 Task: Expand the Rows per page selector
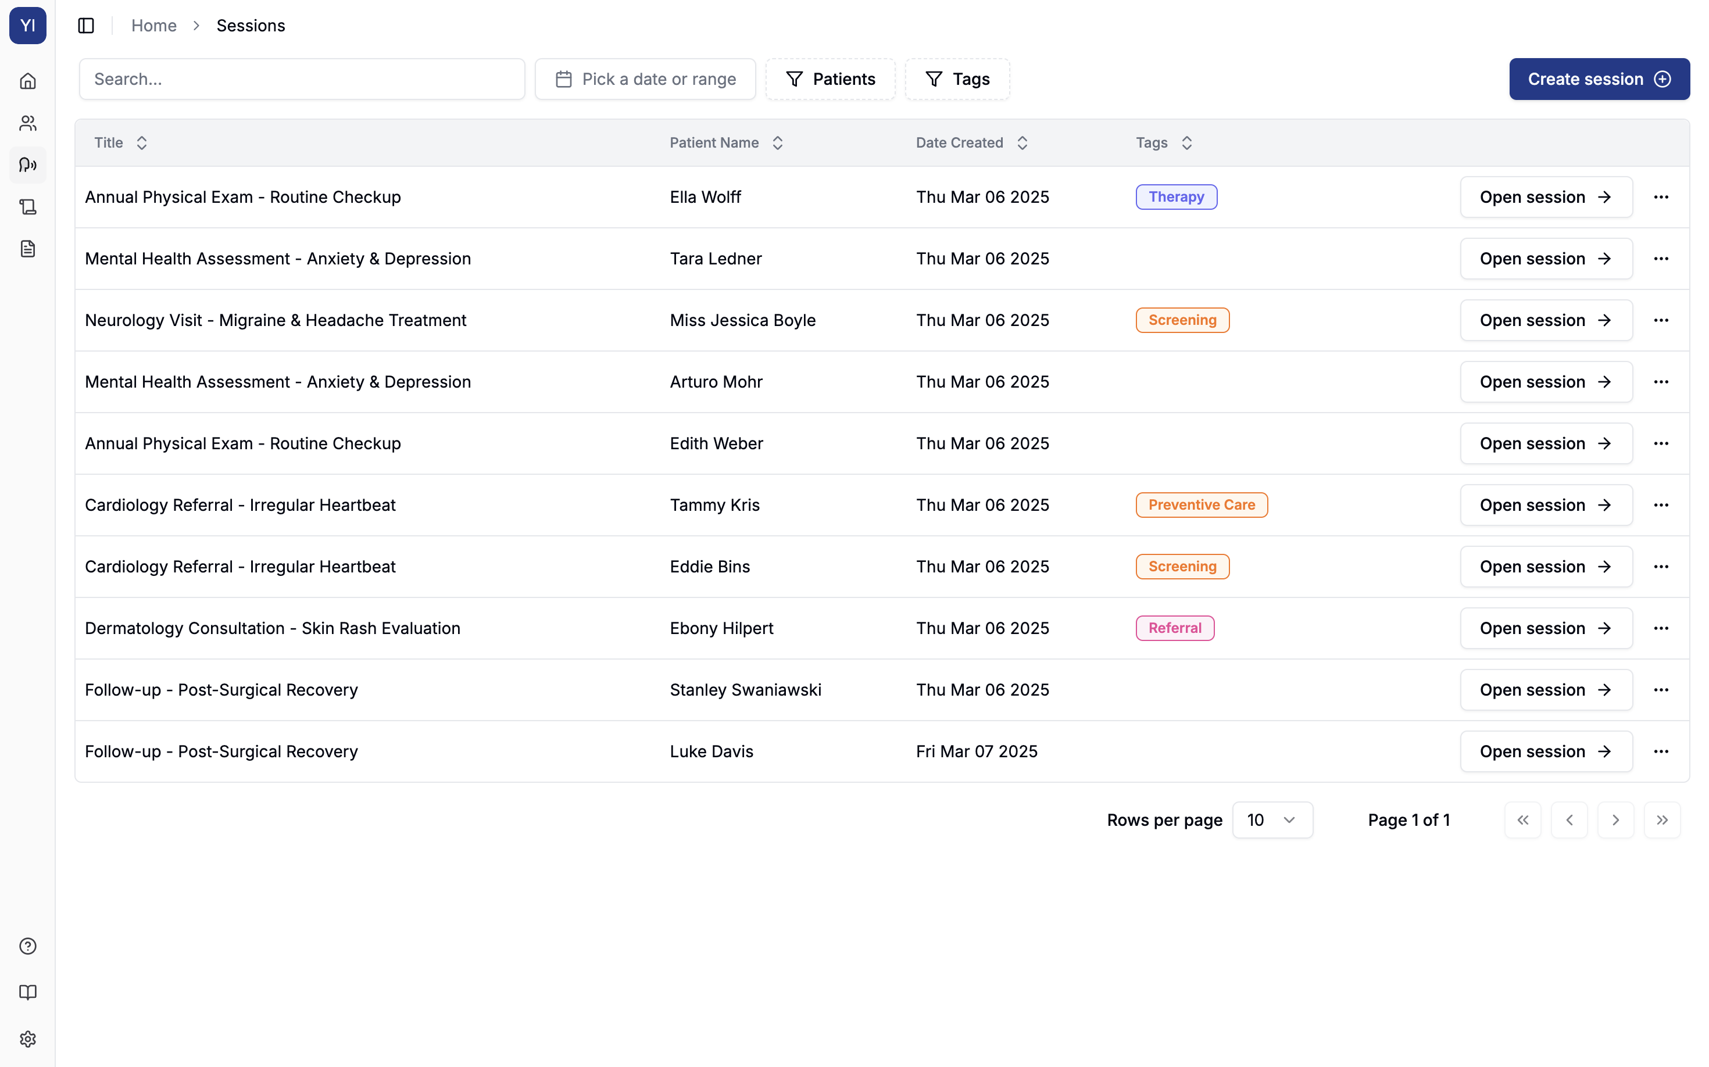click(x=1272, y=820)
